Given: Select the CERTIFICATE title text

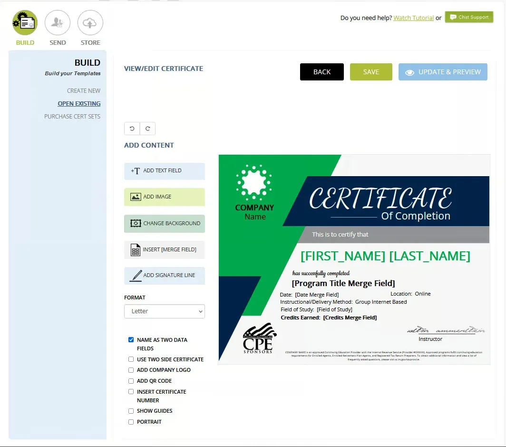Looking at the screenshot, I should (380, 198).
